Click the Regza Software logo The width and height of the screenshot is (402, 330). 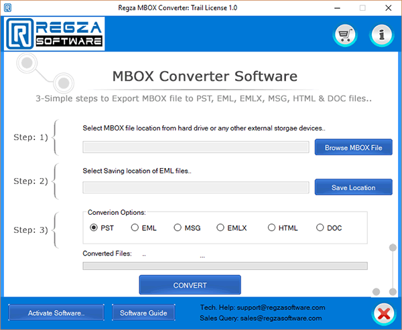tap(54, 34)
